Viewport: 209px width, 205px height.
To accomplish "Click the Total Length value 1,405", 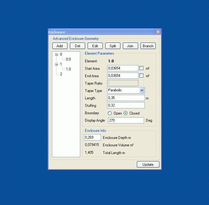I will [x=89, y=153].
